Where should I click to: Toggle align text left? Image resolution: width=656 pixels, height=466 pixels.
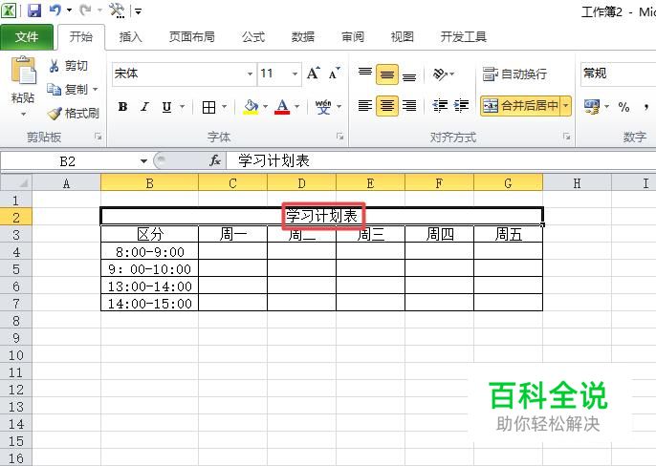tap(365, 106)
